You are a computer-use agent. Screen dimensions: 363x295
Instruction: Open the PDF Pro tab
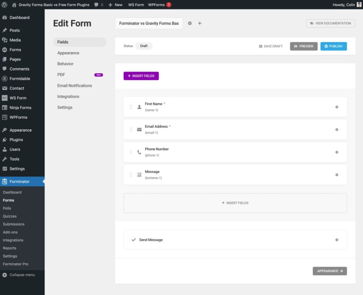point(61,75)
